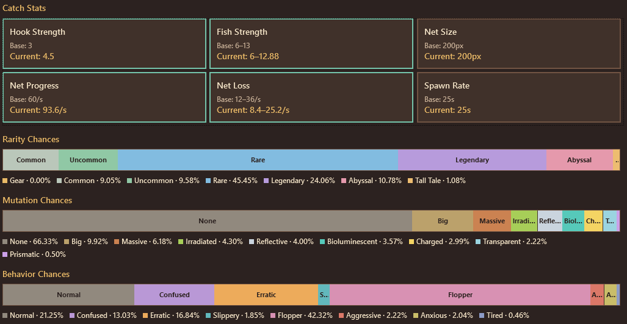This screenshot has width=627, height=324.
Task: Select the Transparent 2.22% legend entry
Action: 510,242
